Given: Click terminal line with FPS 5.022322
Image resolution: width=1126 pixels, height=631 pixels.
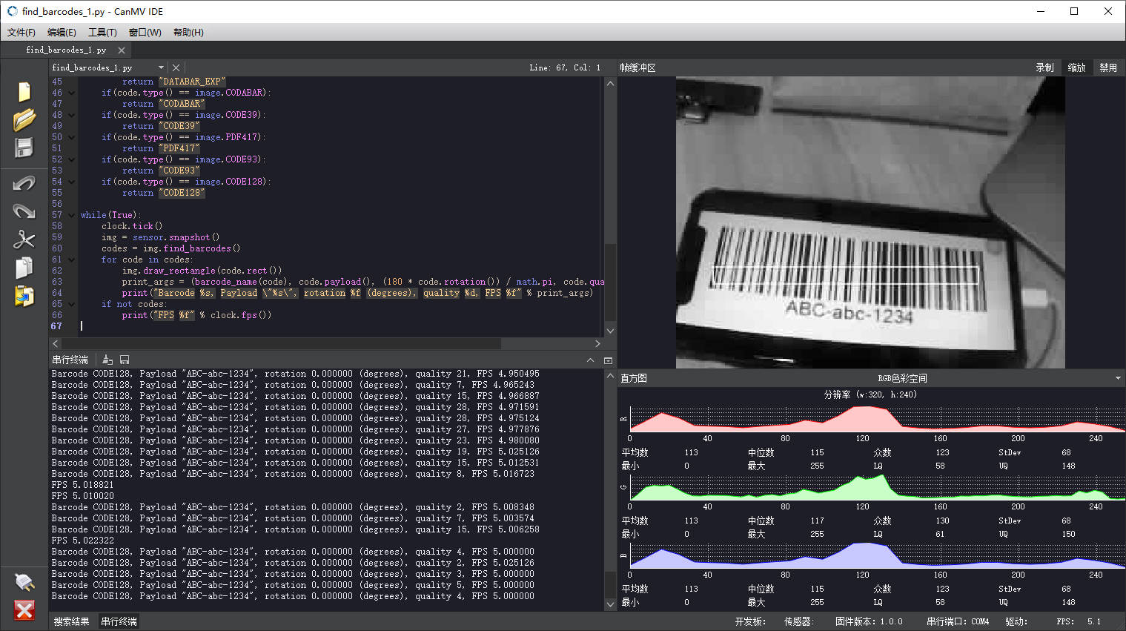Looking at the screenshot, I should tap(82, 541).
